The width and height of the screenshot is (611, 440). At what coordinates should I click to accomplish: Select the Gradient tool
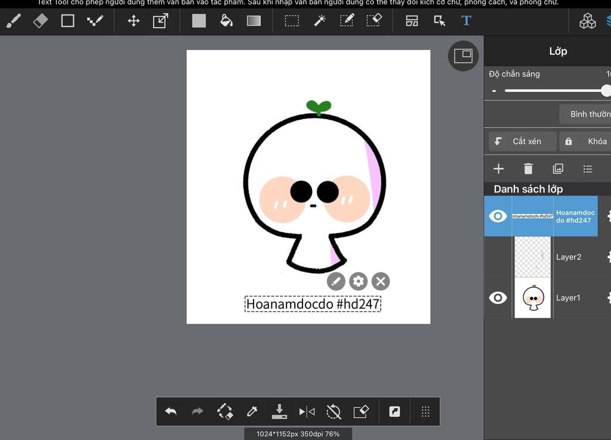(x=254, y=21)
